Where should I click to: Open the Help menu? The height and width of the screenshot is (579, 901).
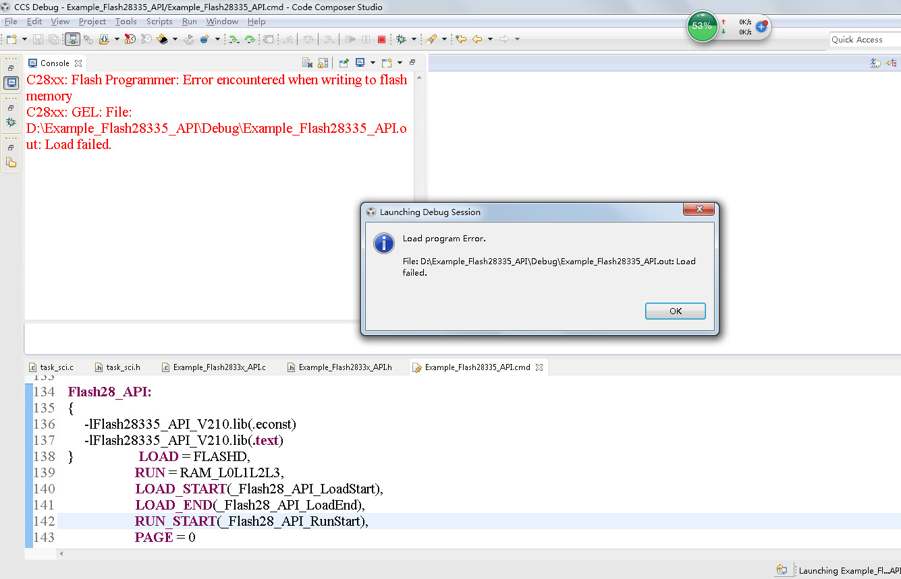click(256, 22)
